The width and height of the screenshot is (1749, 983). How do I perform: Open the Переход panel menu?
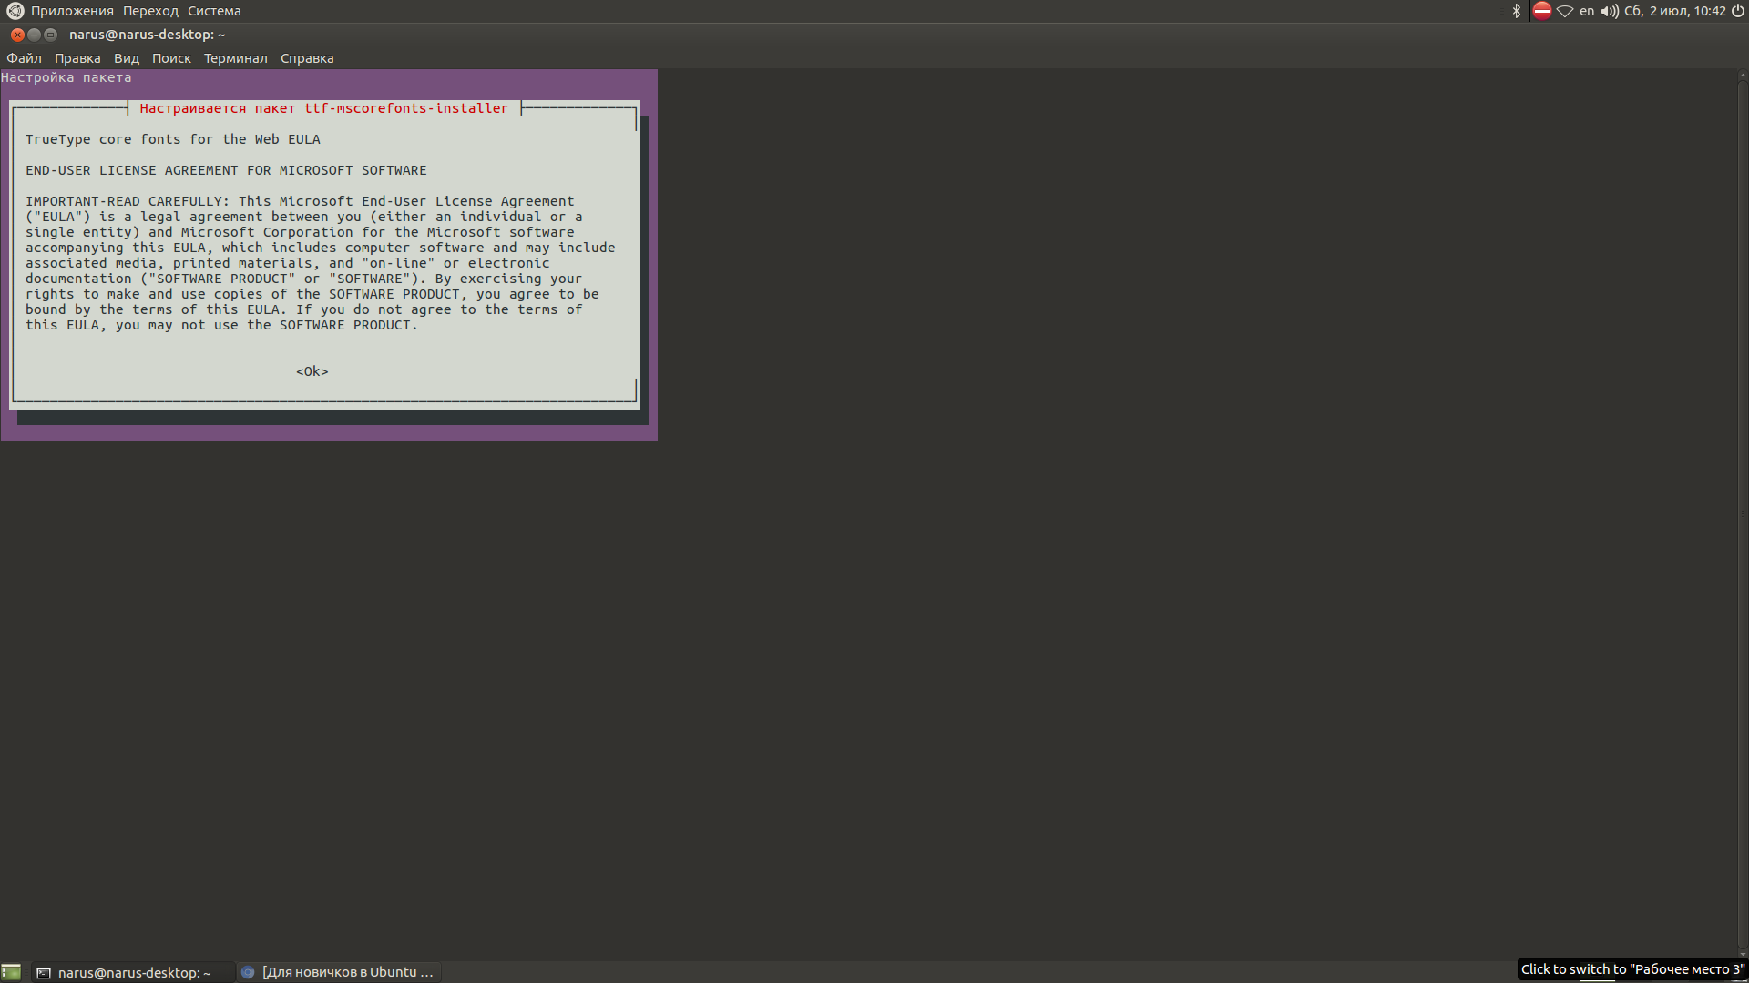pyautogui.click(x=151, y=11)
